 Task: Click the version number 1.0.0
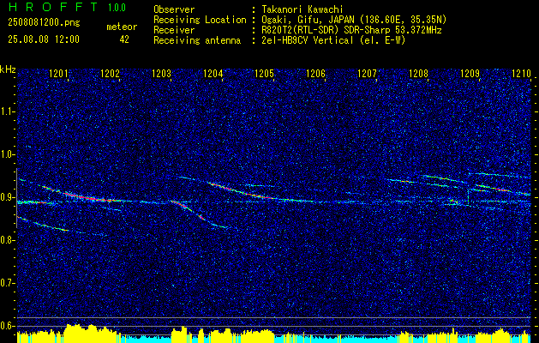(117, 7)
